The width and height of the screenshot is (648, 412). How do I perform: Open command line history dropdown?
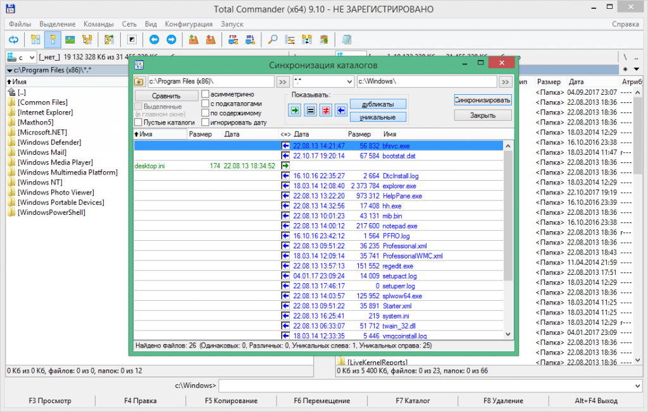(x=637, y=386)
